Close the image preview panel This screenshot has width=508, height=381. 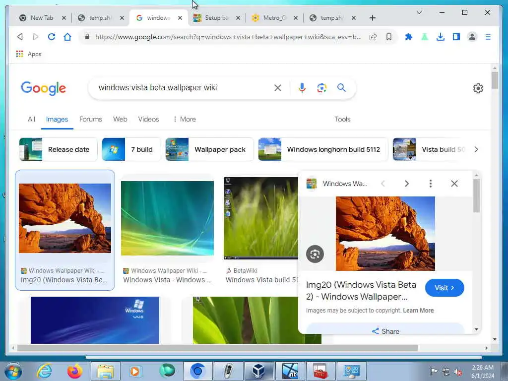[454, 184]
